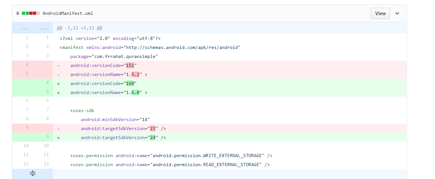Click the highlighted removed value 151
Image resolution: width=435 pixels, height=179 pixels.
[x=130, y=65]
